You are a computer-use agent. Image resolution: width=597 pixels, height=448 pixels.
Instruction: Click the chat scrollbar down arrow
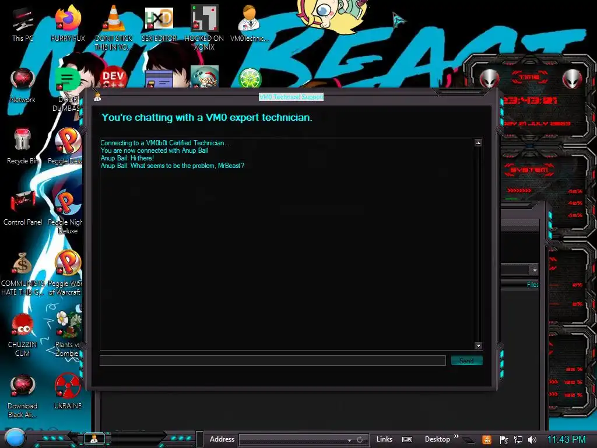(x=478, y=345)
